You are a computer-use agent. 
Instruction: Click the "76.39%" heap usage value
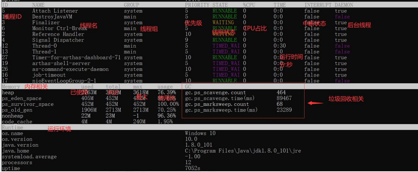(166, 93)
